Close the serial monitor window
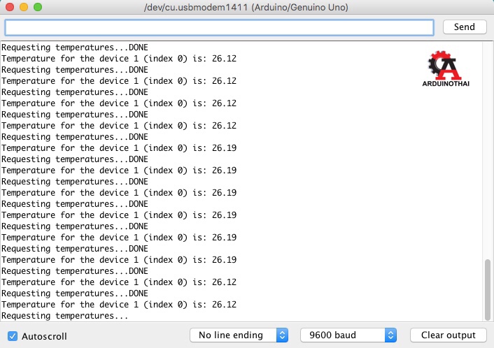 (10, 7)
